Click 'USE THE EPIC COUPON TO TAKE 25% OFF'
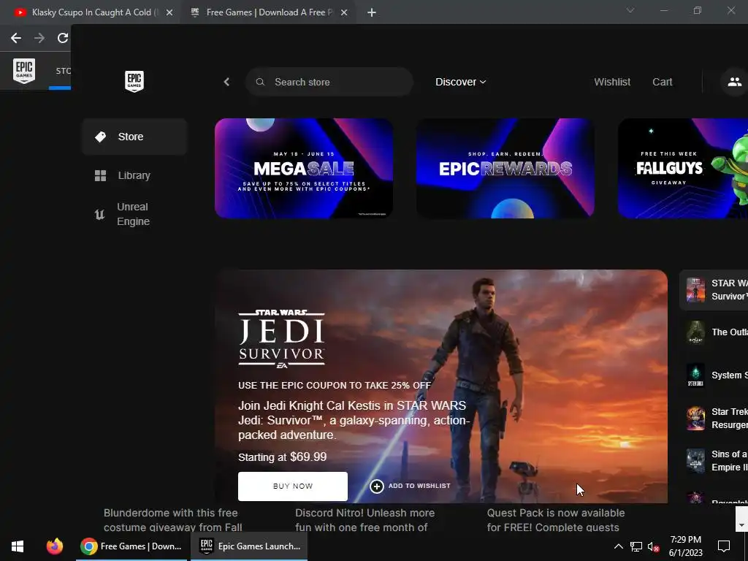The width and height of the screenshot is (748, 561). [x=335, y=386]
